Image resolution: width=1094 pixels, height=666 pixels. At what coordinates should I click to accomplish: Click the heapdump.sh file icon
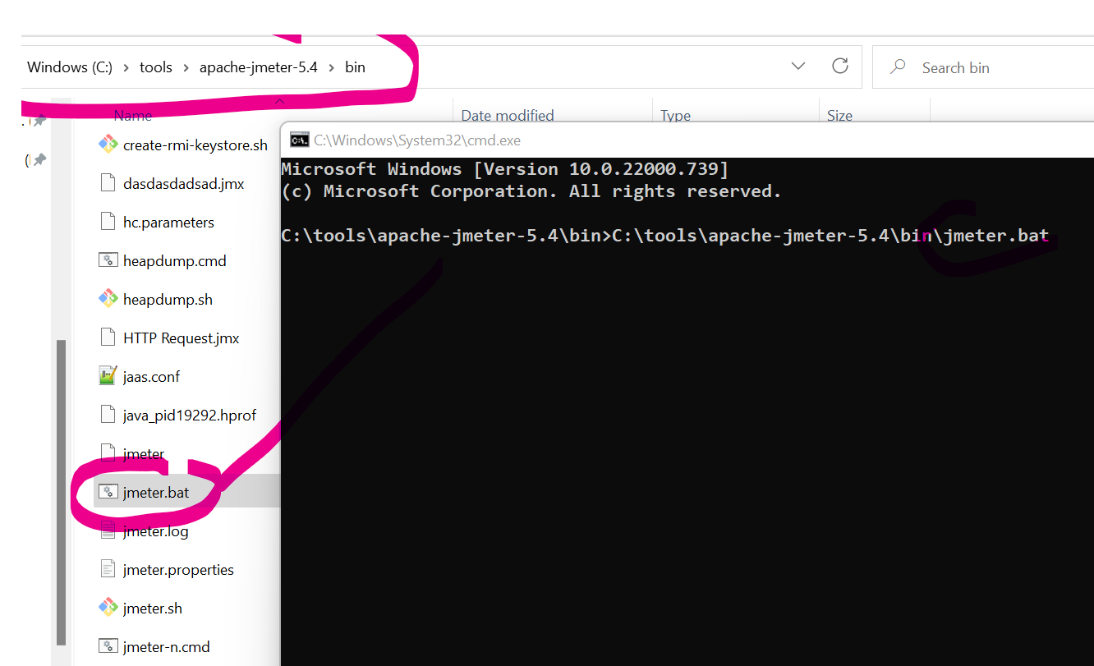pos(108,299)
